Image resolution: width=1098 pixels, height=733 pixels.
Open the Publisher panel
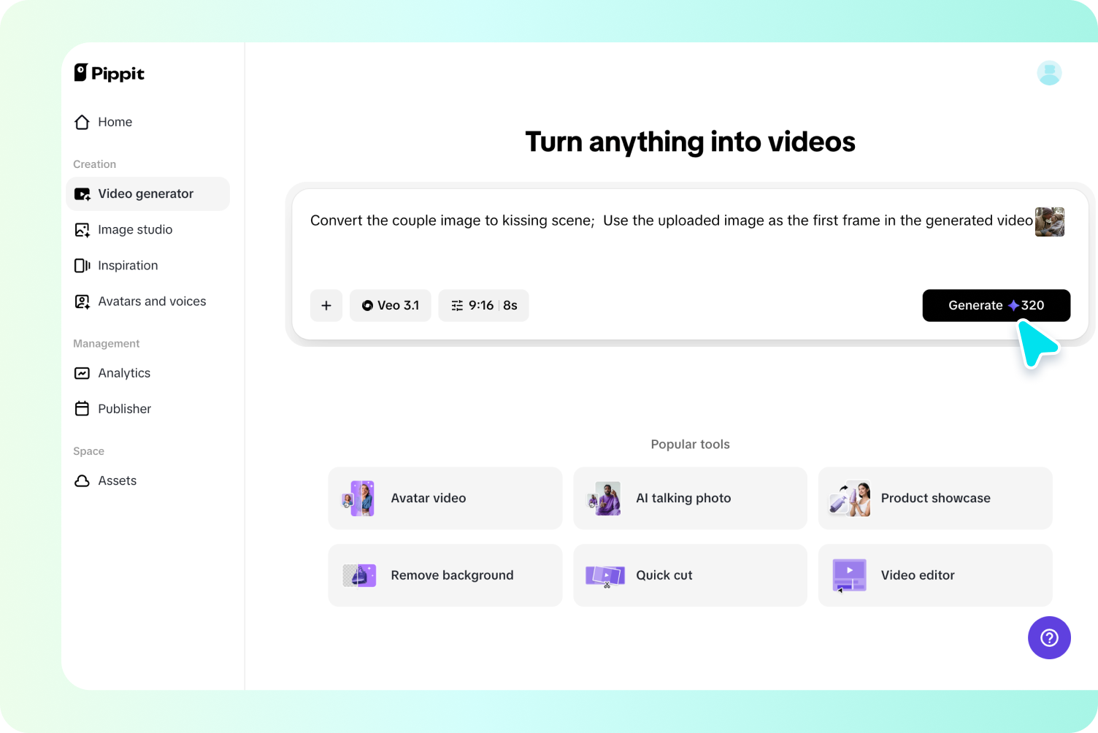pos(124,409)
